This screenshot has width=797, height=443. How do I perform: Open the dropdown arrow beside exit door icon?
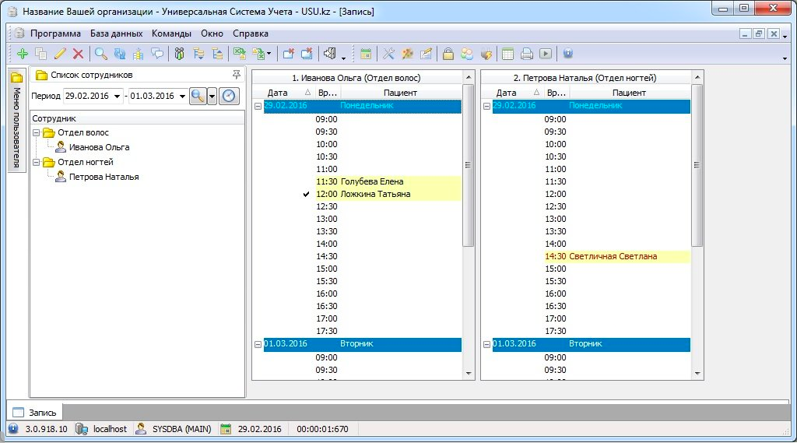(343, 57)
